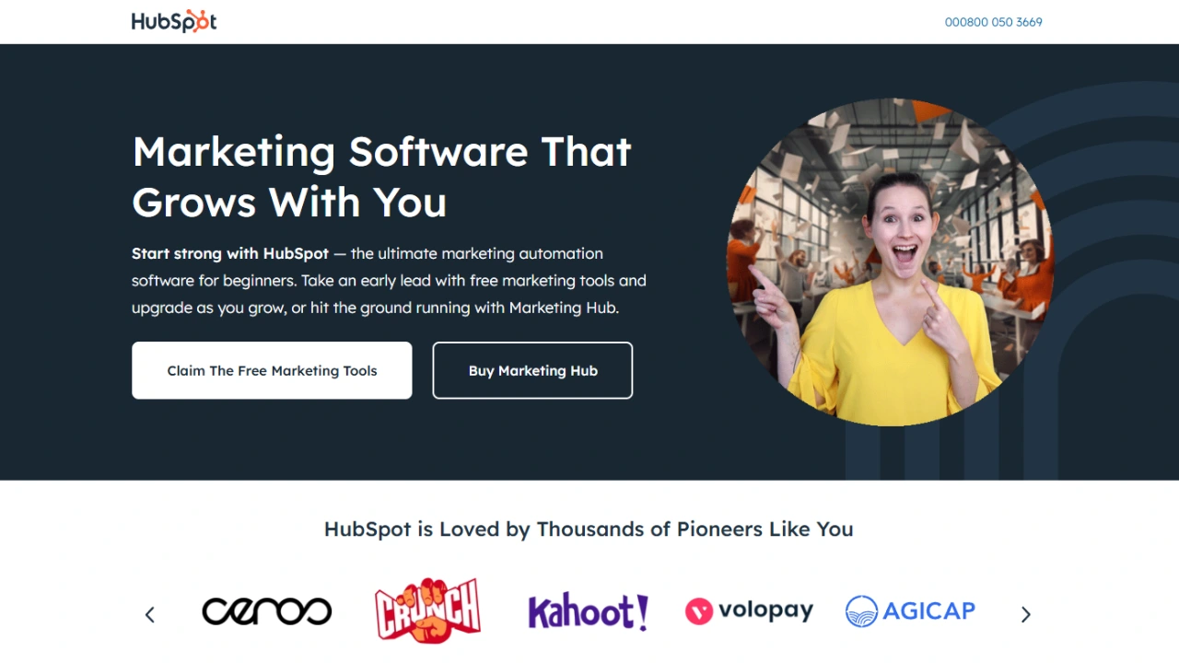Click the Loved by Thousands of Pioneers heading
Viewport: 1179px width, 663px height.
(589, 529)
